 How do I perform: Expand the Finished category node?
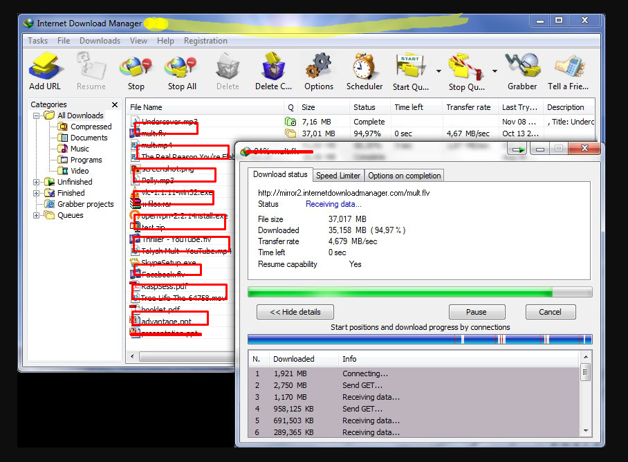pyautogui.click(x=37, y=193)
